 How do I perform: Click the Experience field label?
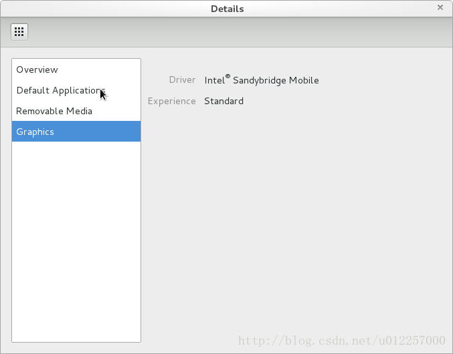171,101
